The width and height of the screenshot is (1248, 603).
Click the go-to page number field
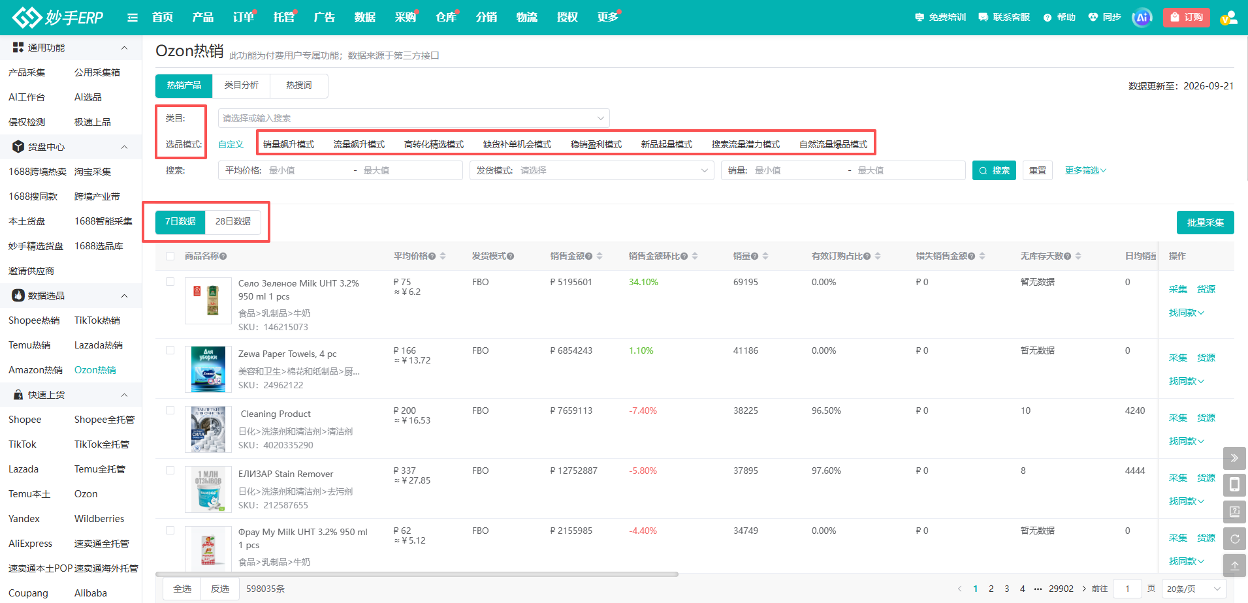(x=1127, y=589)
